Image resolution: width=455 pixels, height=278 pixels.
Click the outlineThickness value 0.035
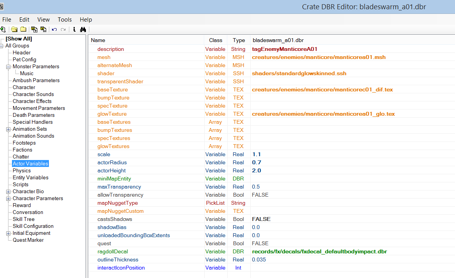259,260
